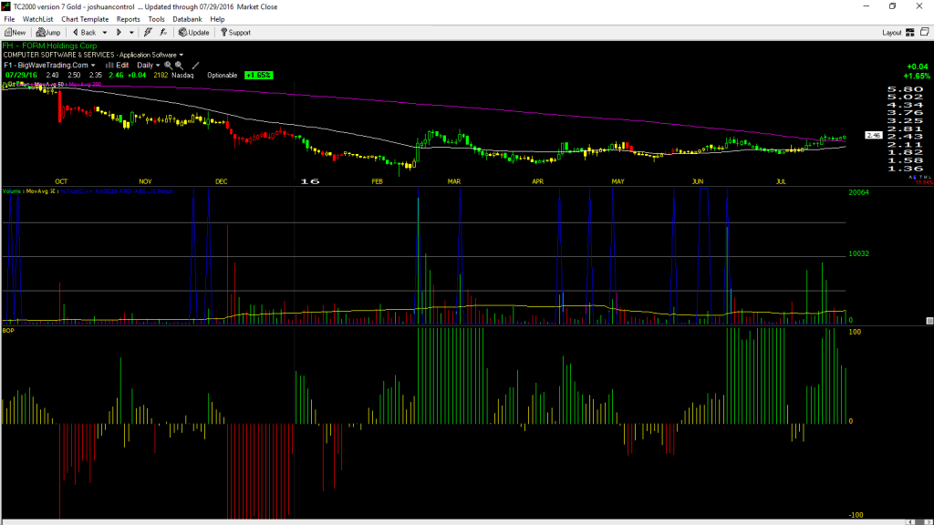Click the Forward arrow icon
The image size is (934, 525).
[x=119, y=33]
